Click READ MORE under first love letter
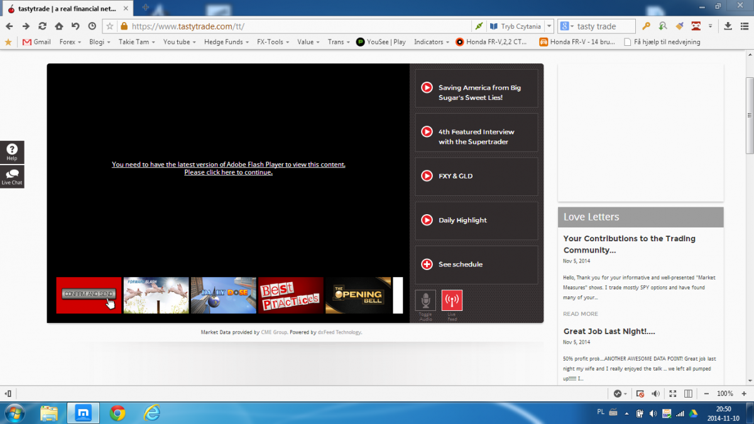 581,314
